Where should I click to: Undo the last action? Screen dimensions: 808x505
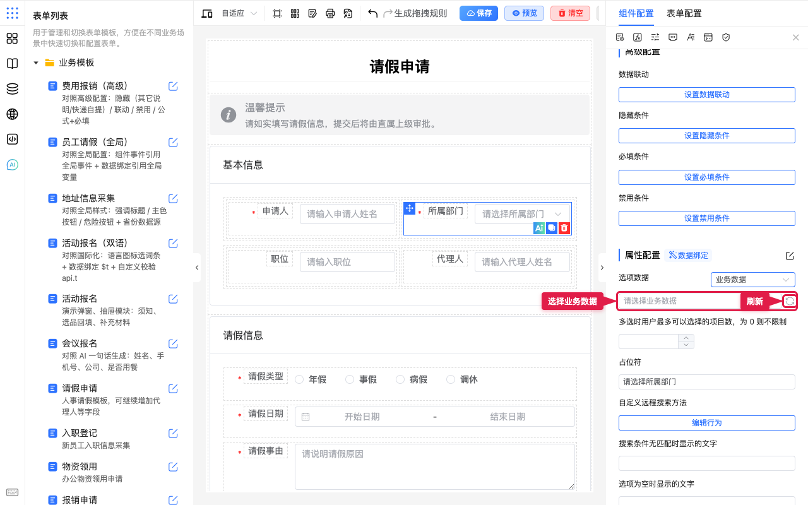tap(373, 13)
